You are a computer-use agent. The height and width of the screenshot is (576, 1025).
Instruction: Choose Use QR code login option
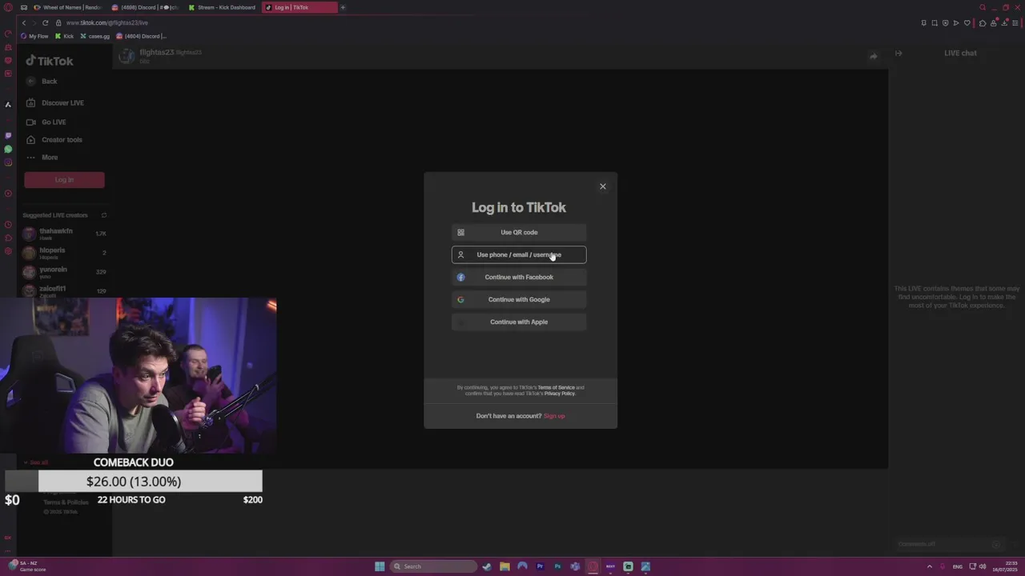[x=519, y=232]
